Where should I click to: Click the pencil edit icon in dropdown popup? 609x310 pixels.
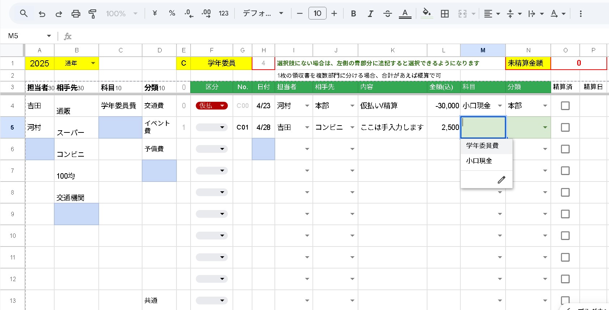pos(501,180)
